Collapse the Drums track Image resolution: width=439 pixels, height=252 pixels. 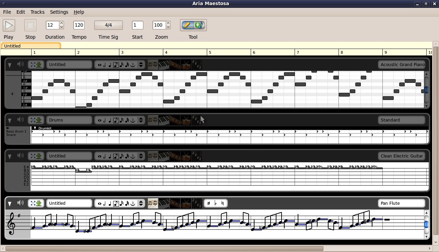[10, 120]
